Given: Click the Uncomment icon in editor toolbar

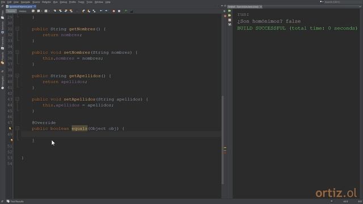Looking at the screenshot, I should [x=132, y=11].
